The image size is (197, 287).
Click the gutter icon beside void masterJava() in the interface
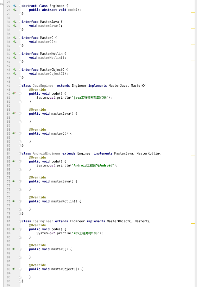click(15, 26)
